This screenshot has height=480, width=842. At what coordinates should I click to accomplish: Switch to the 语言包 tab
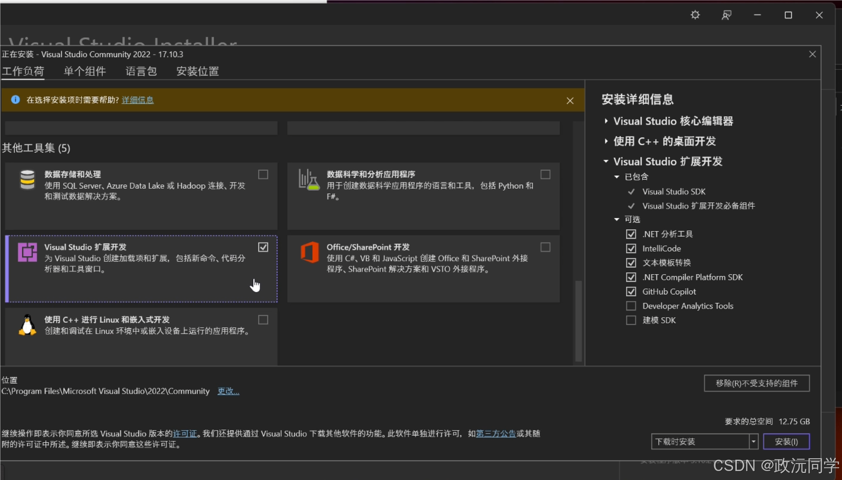coord(141,71)
